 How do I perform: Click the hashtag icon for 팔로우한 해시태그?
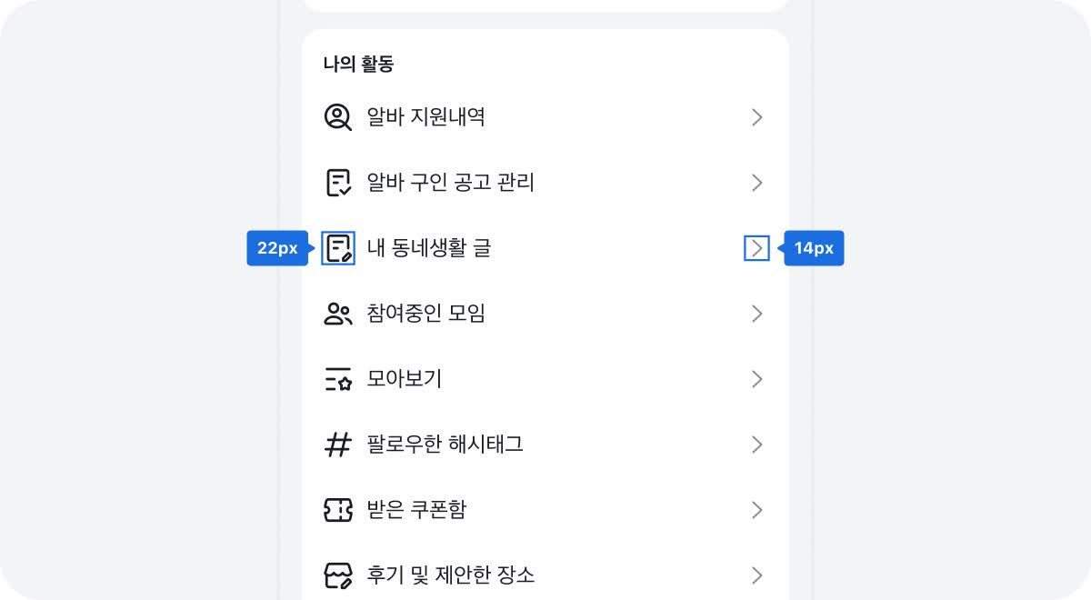(338, 445)
